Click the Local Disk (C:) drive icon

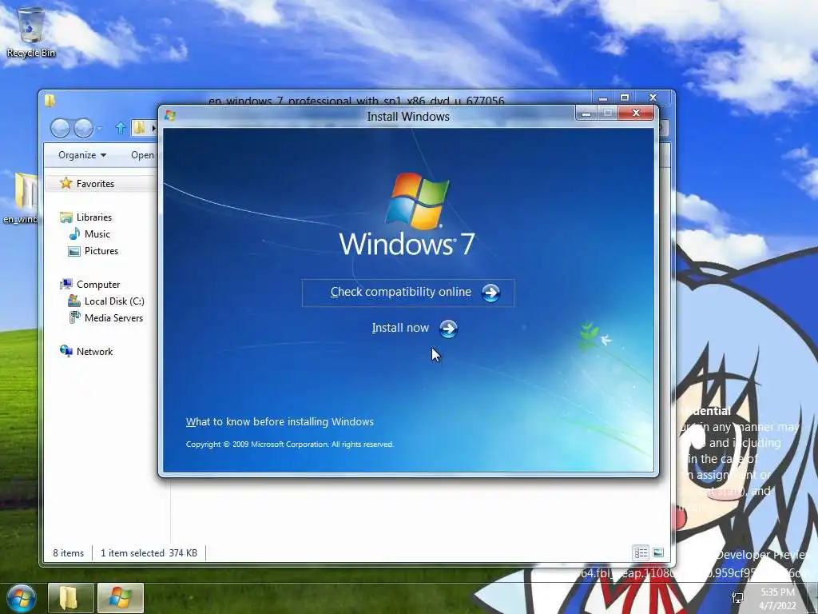(x=74, y=301)
